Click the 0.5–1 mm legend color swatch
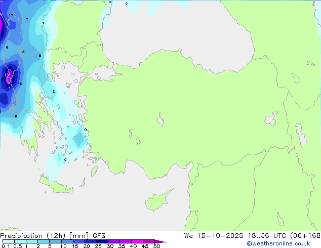The height and width of the screenshot is (248, 321). (x=20, y=241)
